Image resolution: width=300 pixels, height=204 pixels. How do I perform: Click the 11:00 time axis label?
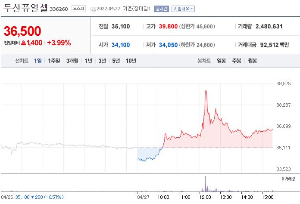click(x=184, y=197)
